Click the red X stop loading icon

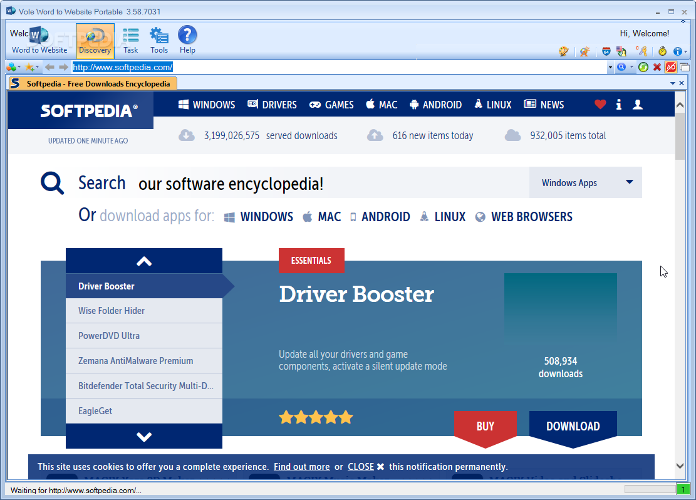point(657,67)
